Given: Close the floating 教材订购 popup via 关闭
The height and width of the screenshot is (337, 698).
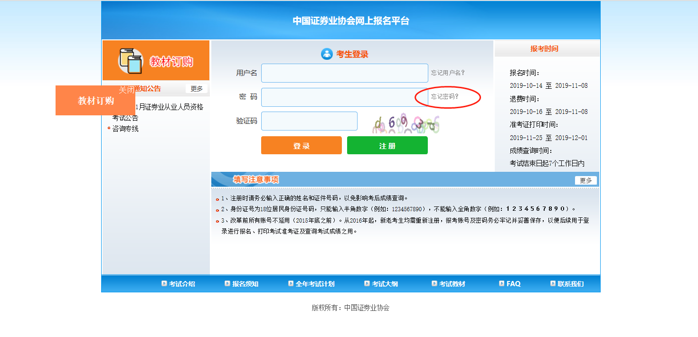Looking at the screenshot, I should (126, 90).
